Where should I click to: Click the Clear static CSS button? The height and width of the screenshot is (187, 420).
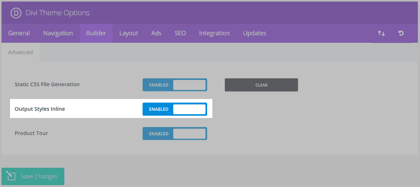(x=261, y=85)
